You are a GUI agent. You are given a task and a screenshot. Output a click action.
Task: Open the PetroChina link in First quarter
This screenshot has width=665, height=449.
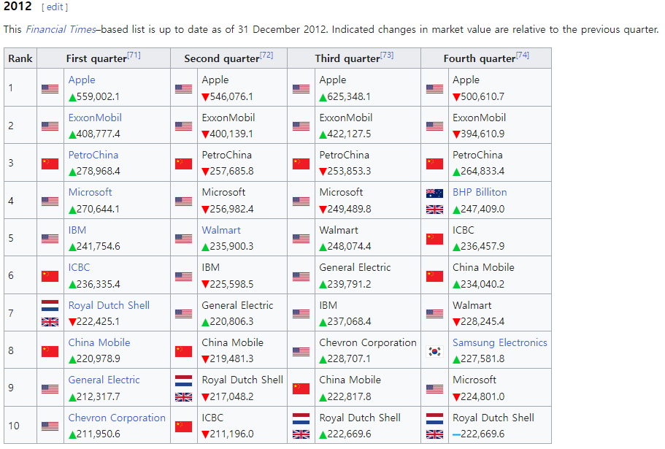coord(93,155)
